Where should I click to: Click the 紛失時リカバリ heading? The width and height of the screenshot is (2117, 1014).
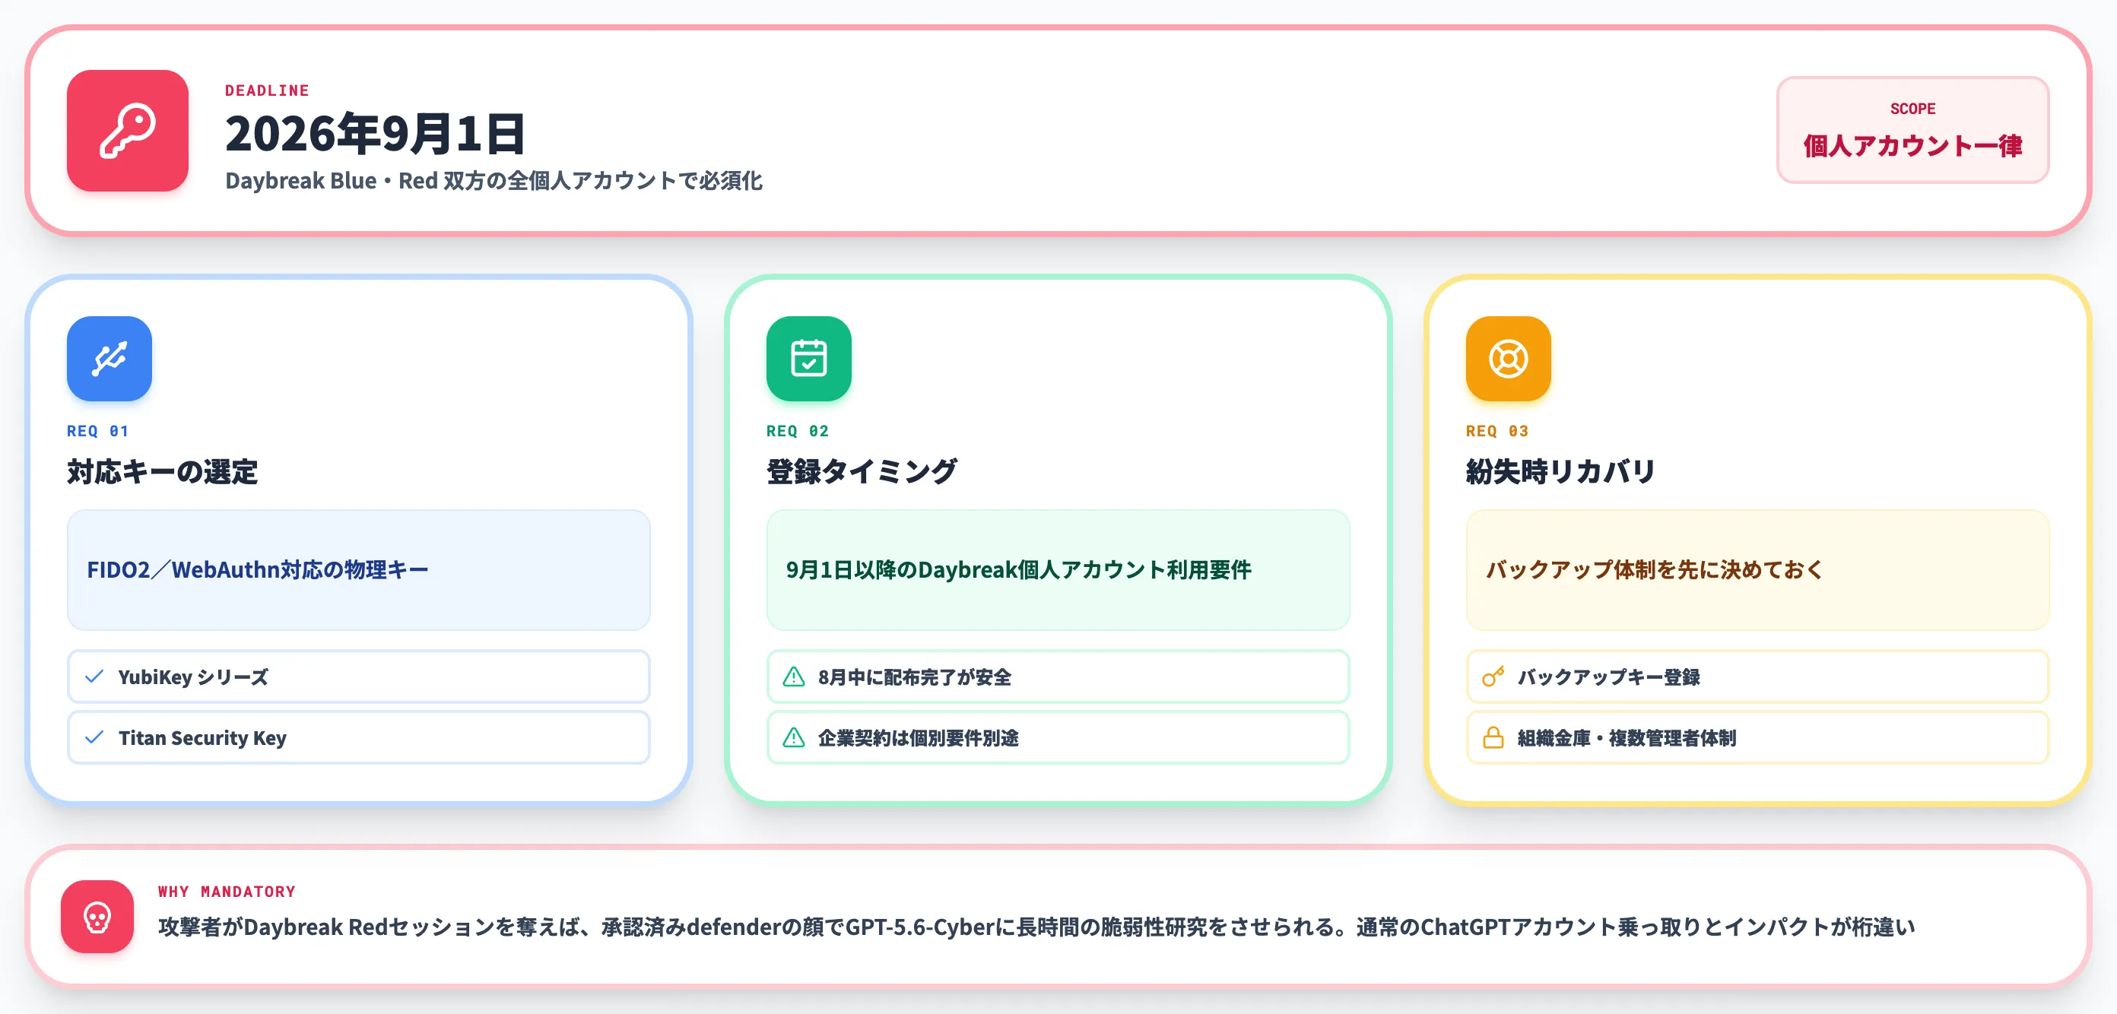click(x=1560, y=472)
